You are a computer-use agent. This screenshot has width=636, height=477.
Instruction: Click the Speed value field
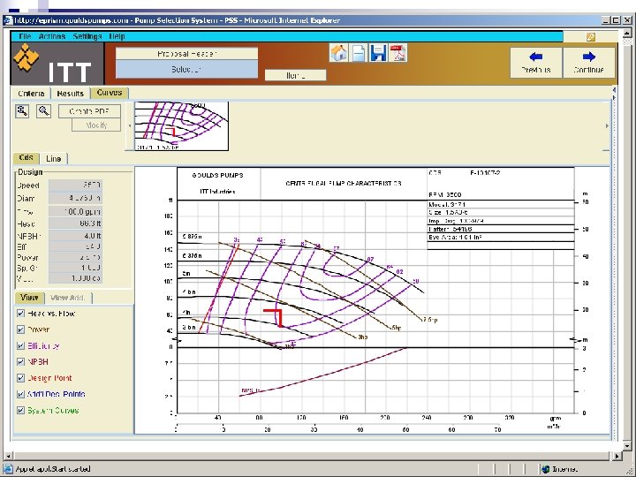75,185
